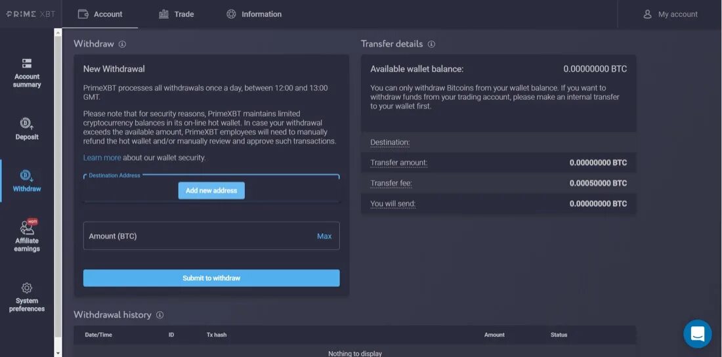Switch to the Trade tab
Screen dimensions: 722x357
[x=177, y=14]
